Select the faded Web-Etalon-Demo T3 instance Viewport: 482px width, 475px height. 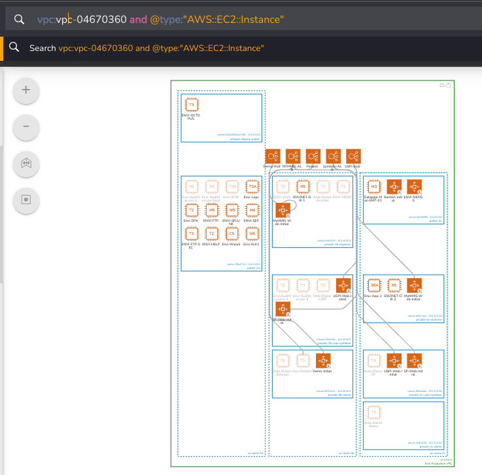(374, 412)
